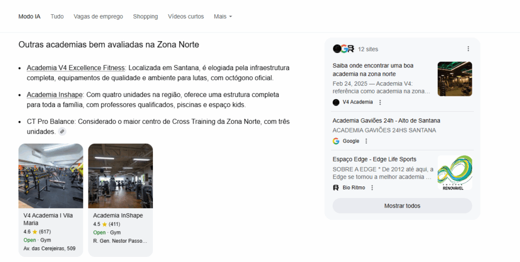Click the Bio Ritmo source icon
The height and width of the screenshot is (262, 520).
point(336,188)
